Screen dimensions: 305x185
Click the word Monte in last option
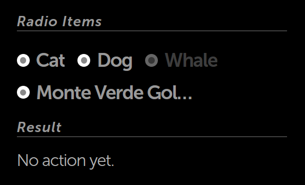pos(64,92)
